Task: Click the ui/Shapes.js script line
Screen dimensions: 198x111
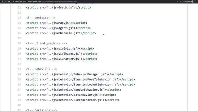Action: click(62, 54)
